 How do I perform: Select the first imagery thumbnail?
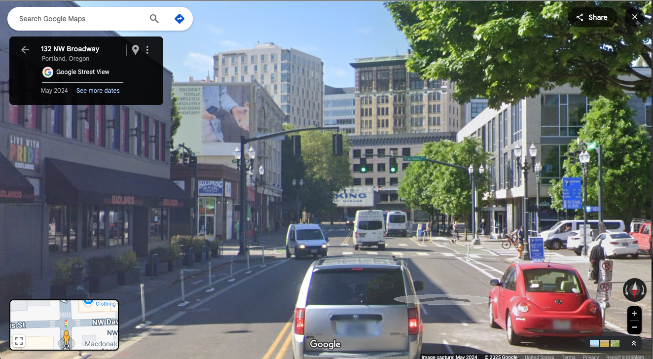pyautogui.click(x=594, y=343)
